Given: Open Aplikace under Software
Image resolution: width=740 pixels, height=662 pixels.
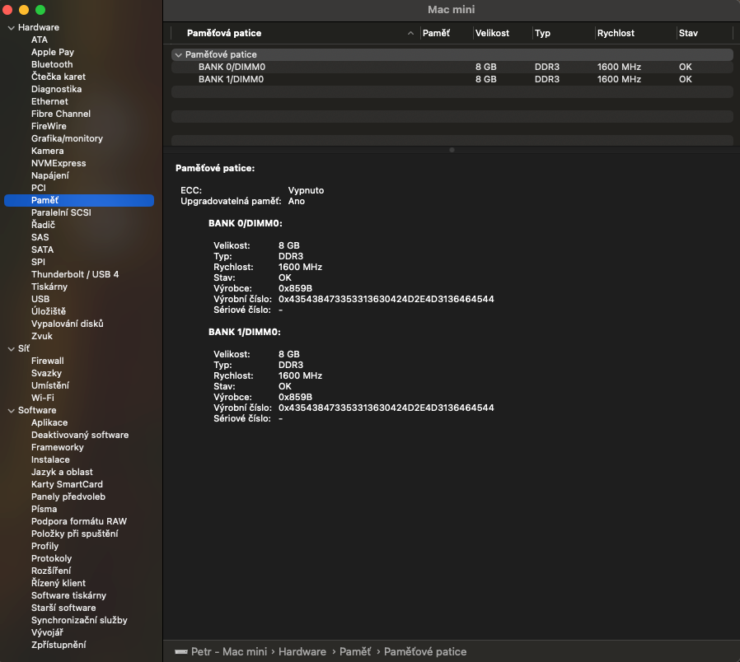Looking at the screenshot, I should (x=49, y=422).
